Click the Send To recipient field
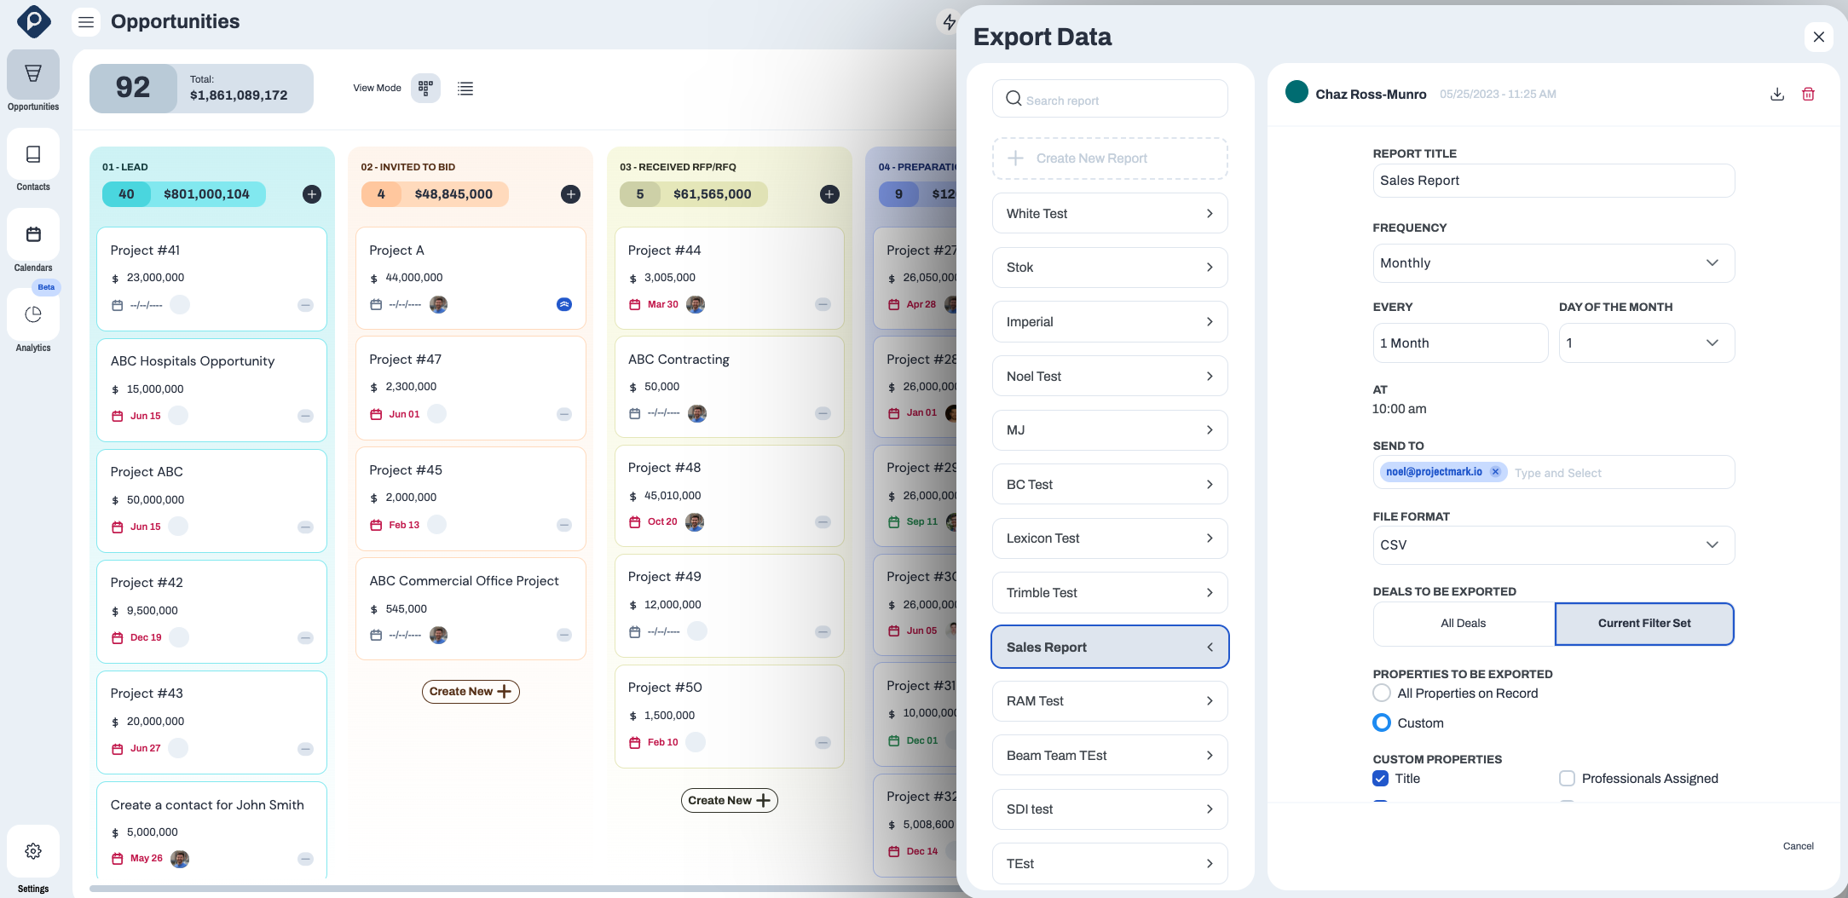This screenshot has width=1848, height=898. (x=1553, y=472)
